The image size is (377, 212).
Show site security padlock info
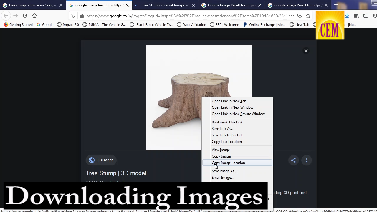click(82, 16)
